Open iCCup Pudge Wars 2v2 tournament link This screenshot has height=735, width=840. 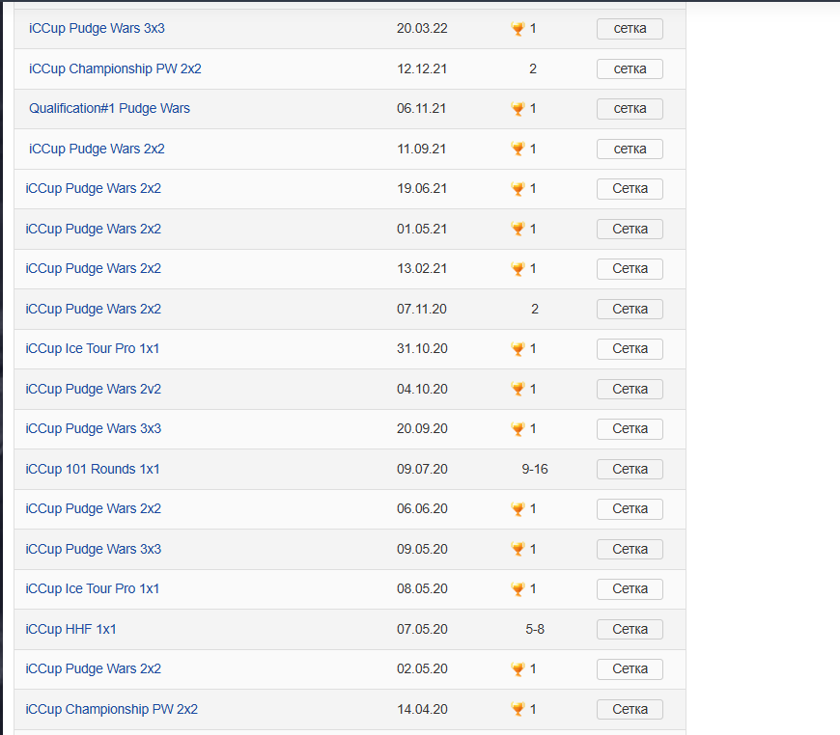pos(94,389)
